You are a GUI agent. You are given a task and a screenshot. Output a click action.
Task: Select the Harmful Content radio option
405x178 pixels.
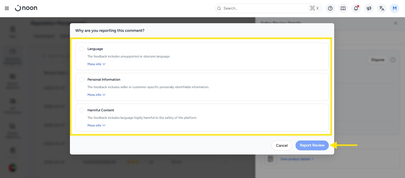coord(82,110)
